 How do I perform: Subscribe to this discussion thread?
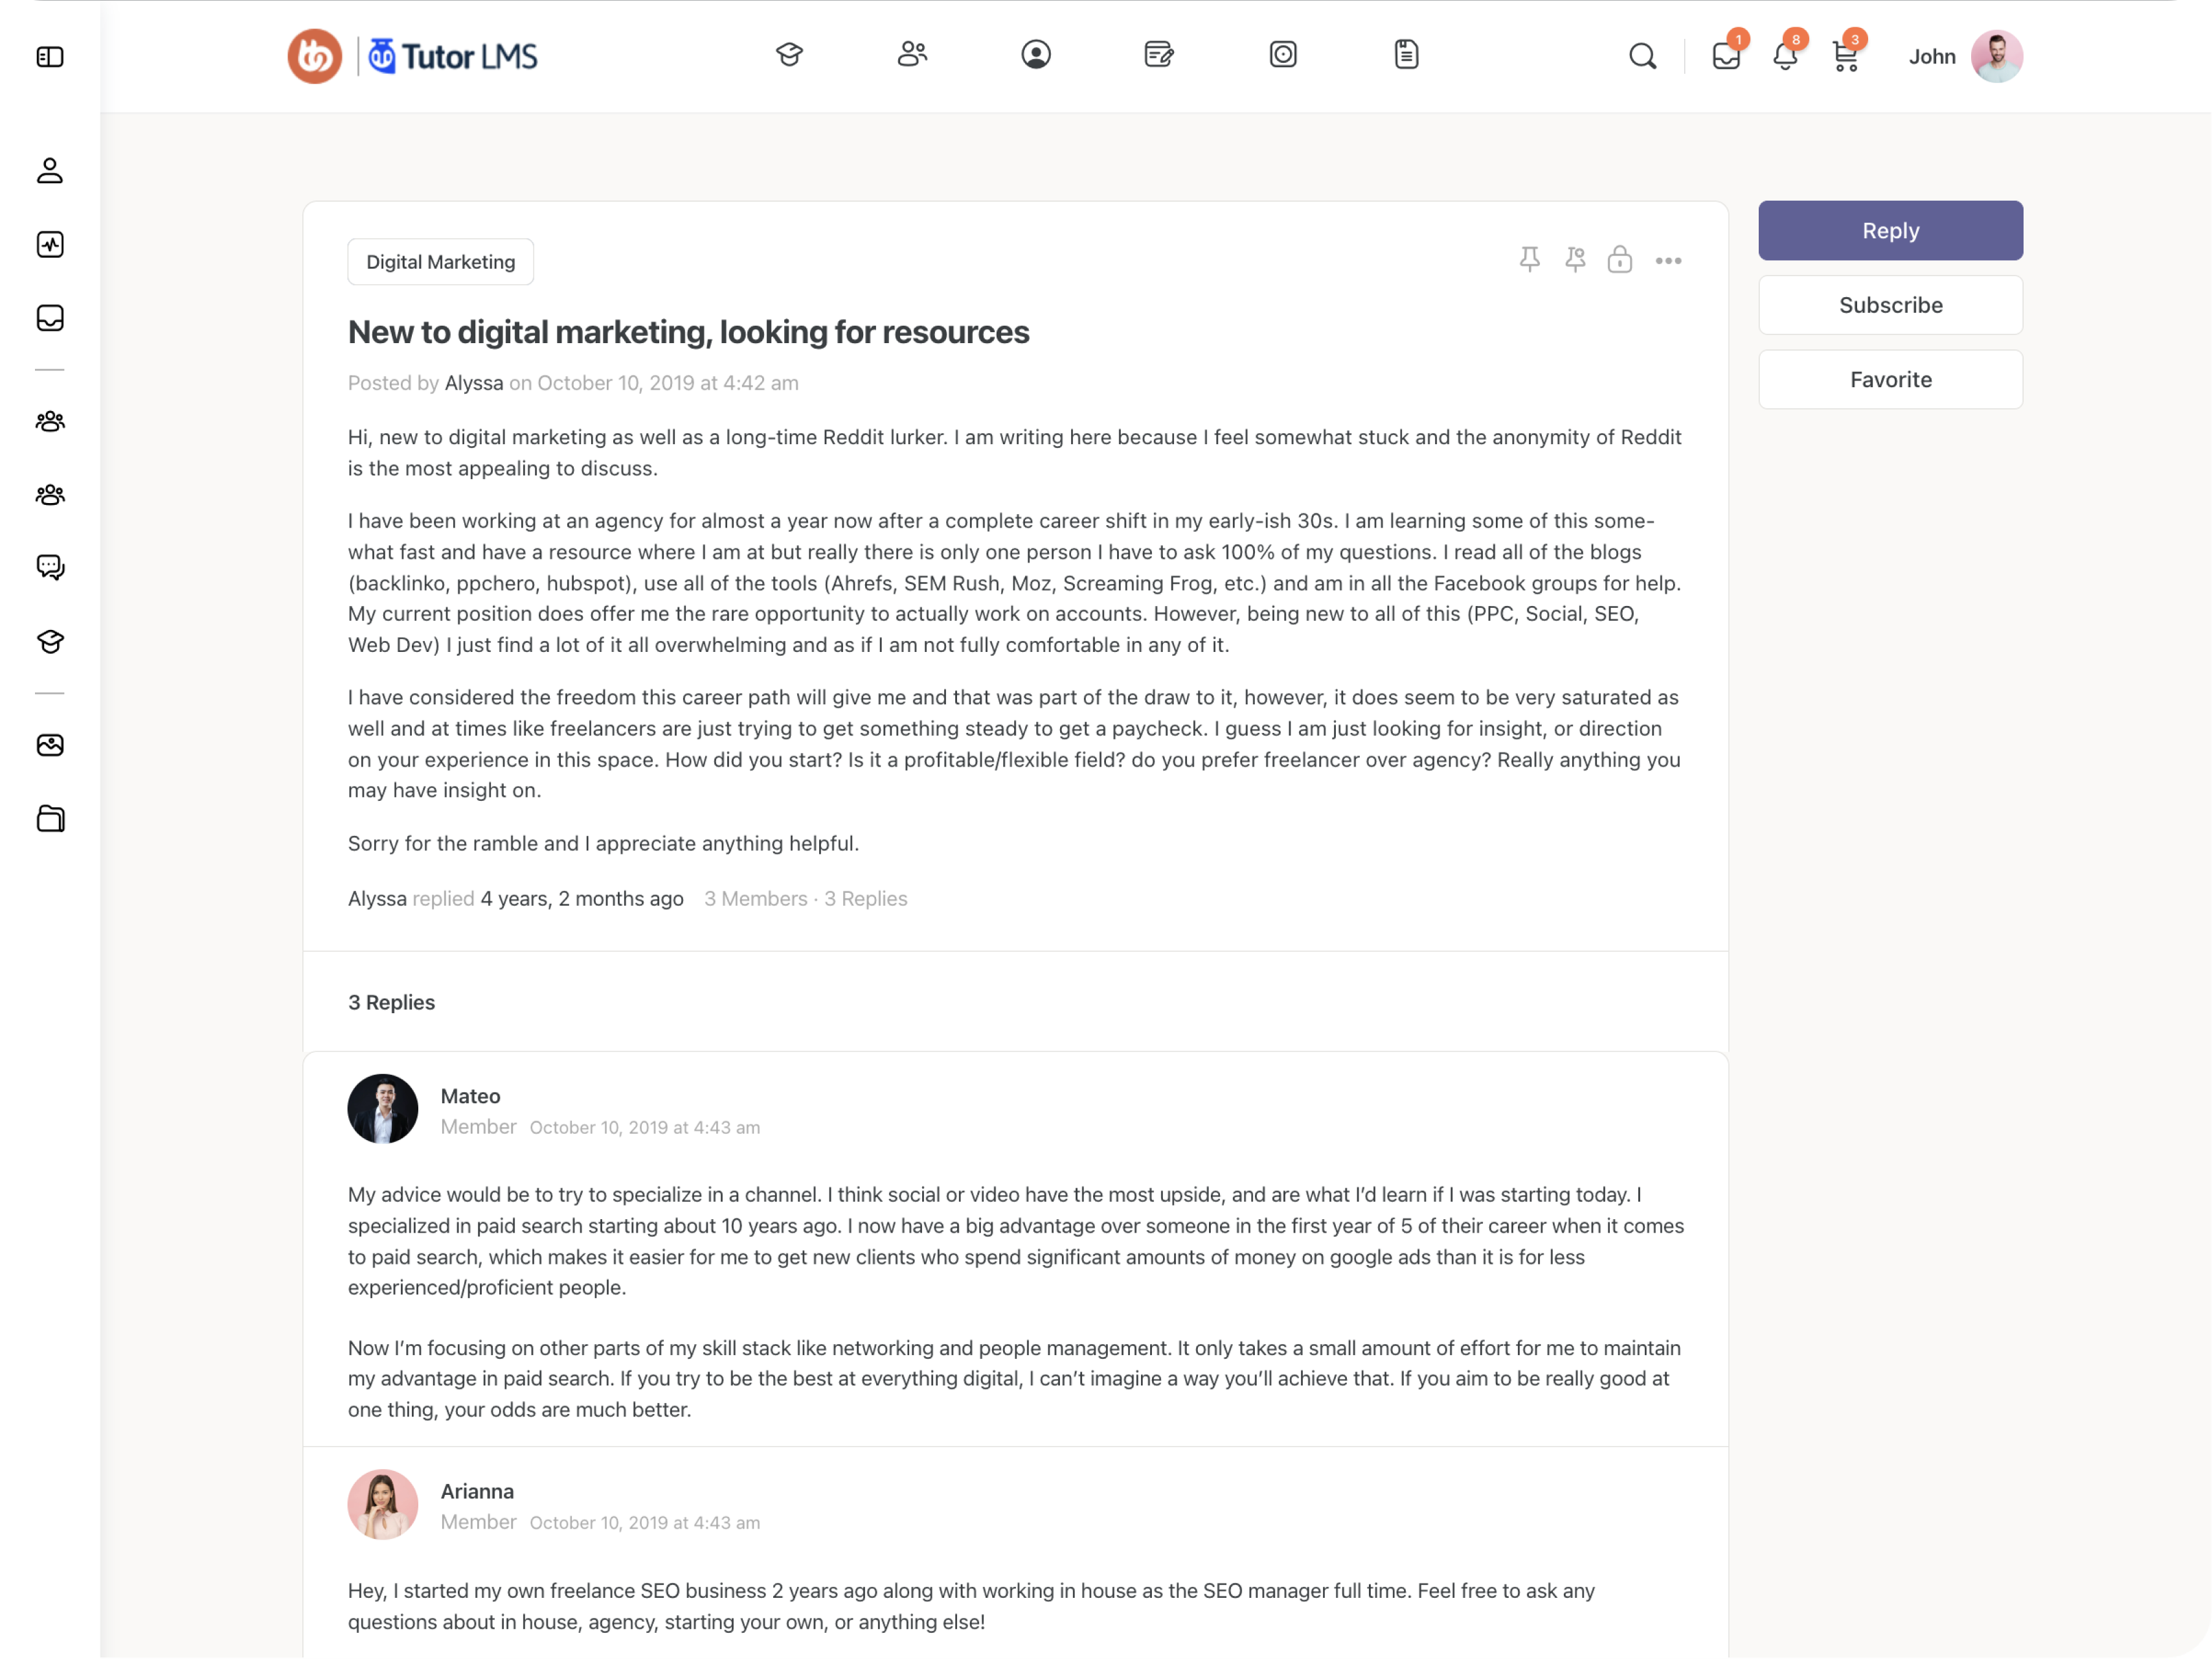(x=1890, y=305)
